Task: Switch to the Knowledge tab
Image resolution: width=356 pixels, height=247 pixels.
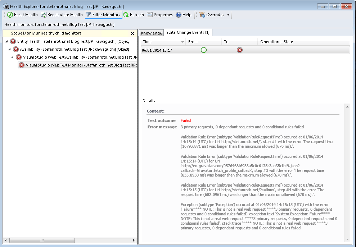Action: [151, 33]
